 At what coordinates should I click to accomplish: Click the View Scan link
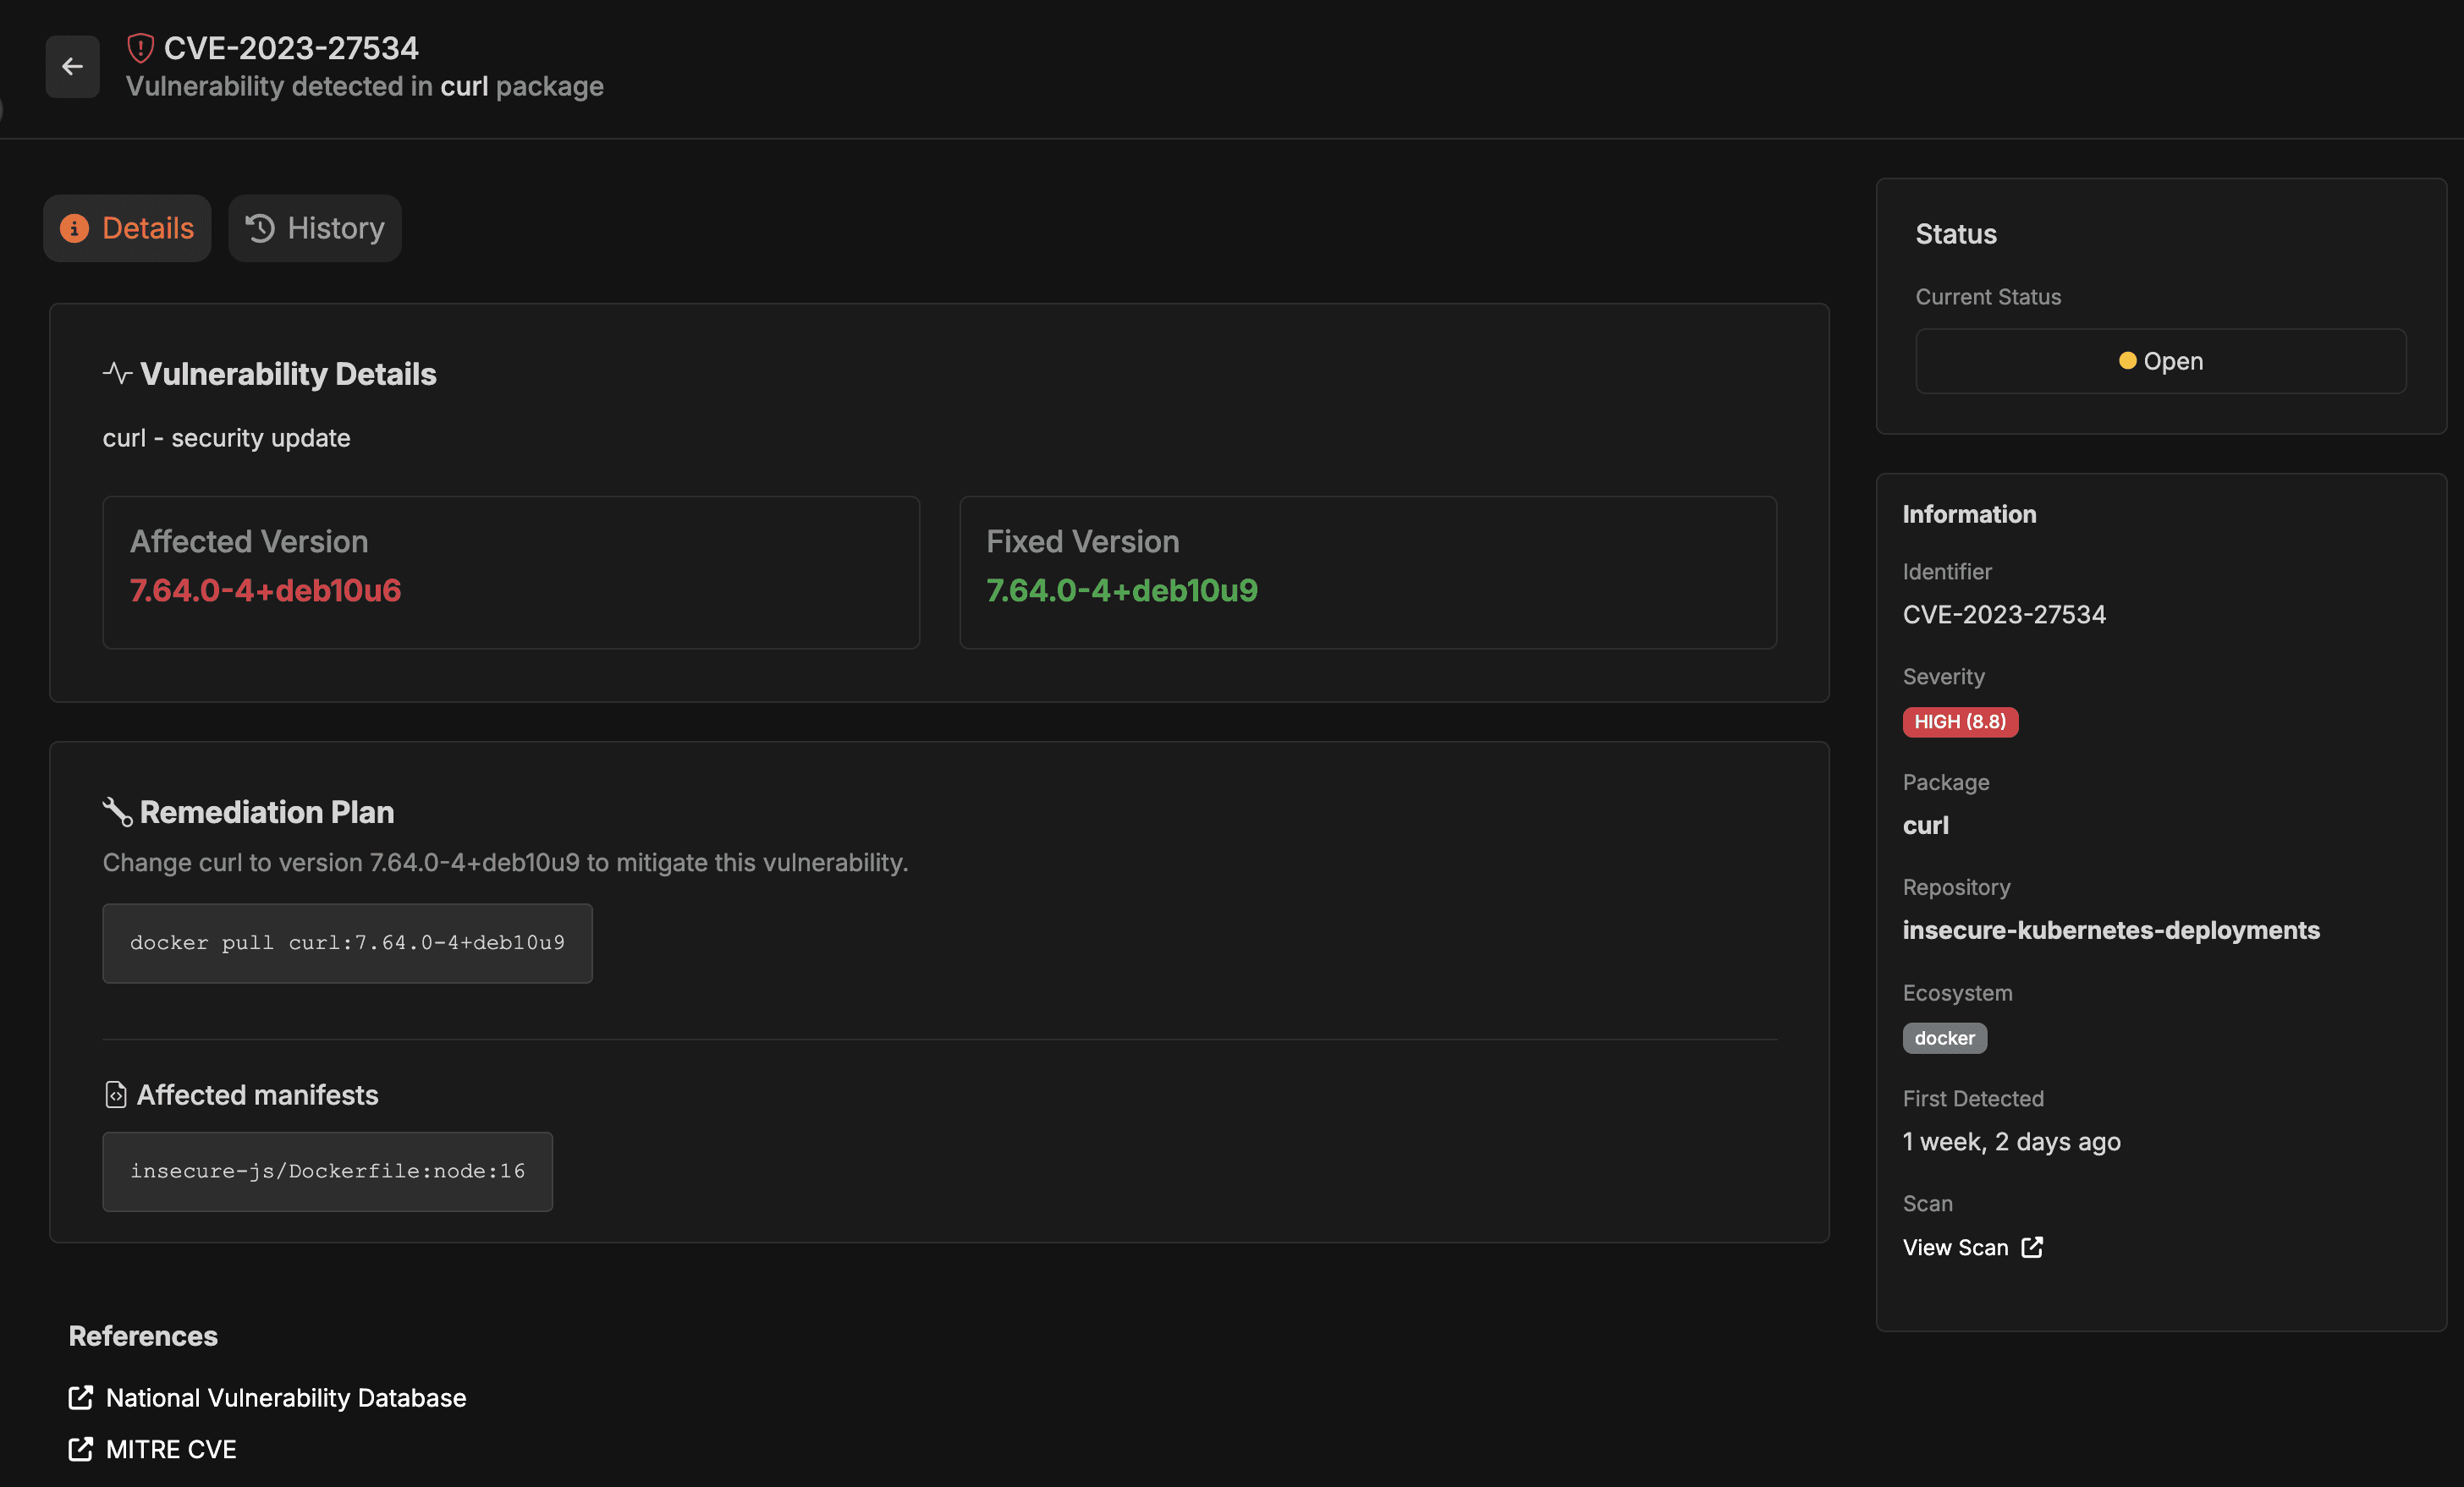tap(1955, 1247)
